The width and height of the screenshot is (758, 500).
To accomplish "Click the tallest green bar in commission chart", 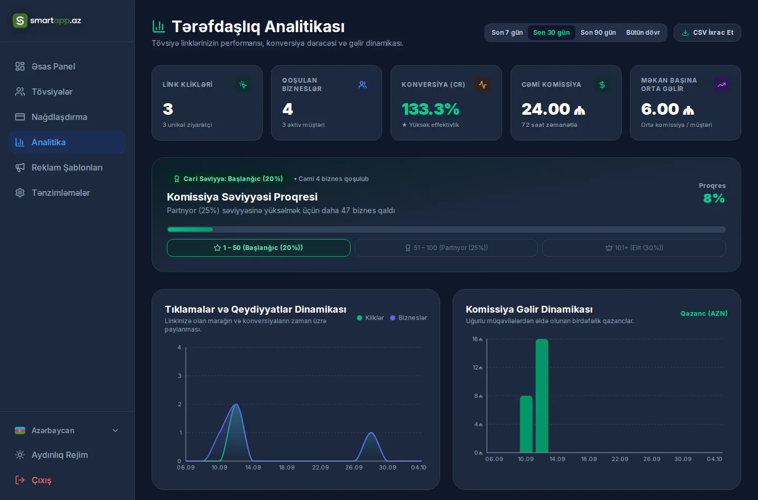I will [x=542, y=396].
